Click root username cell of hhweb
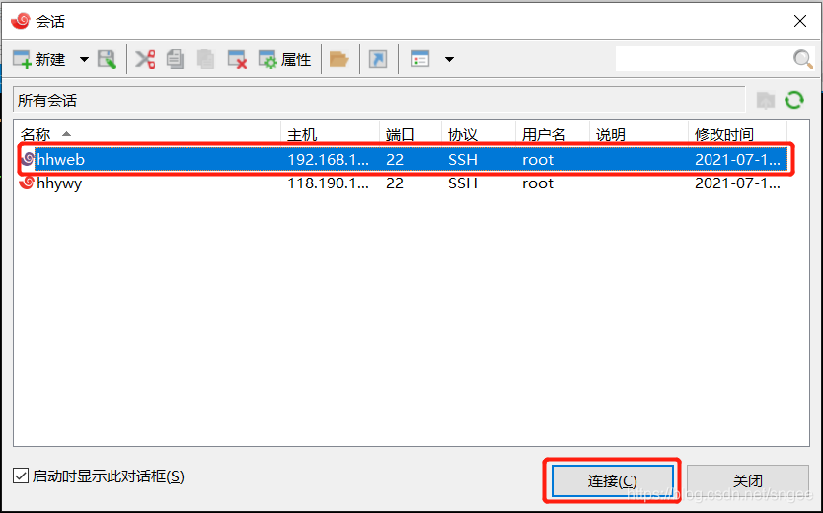 [x=538, y=160]
